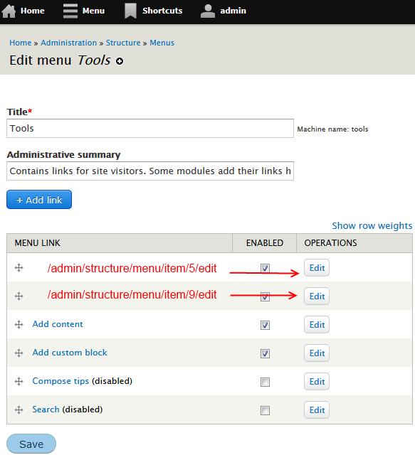Viewport: 415px width, 455px height.
Task: Click into the Title text field
Action: click(x=150, y=128)
